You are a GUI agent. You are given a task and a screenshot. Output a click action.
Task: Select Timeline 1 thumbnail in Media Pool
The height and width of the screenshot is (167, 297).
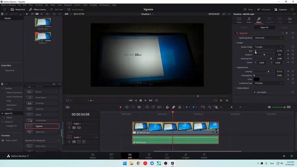tap(43, 36)
